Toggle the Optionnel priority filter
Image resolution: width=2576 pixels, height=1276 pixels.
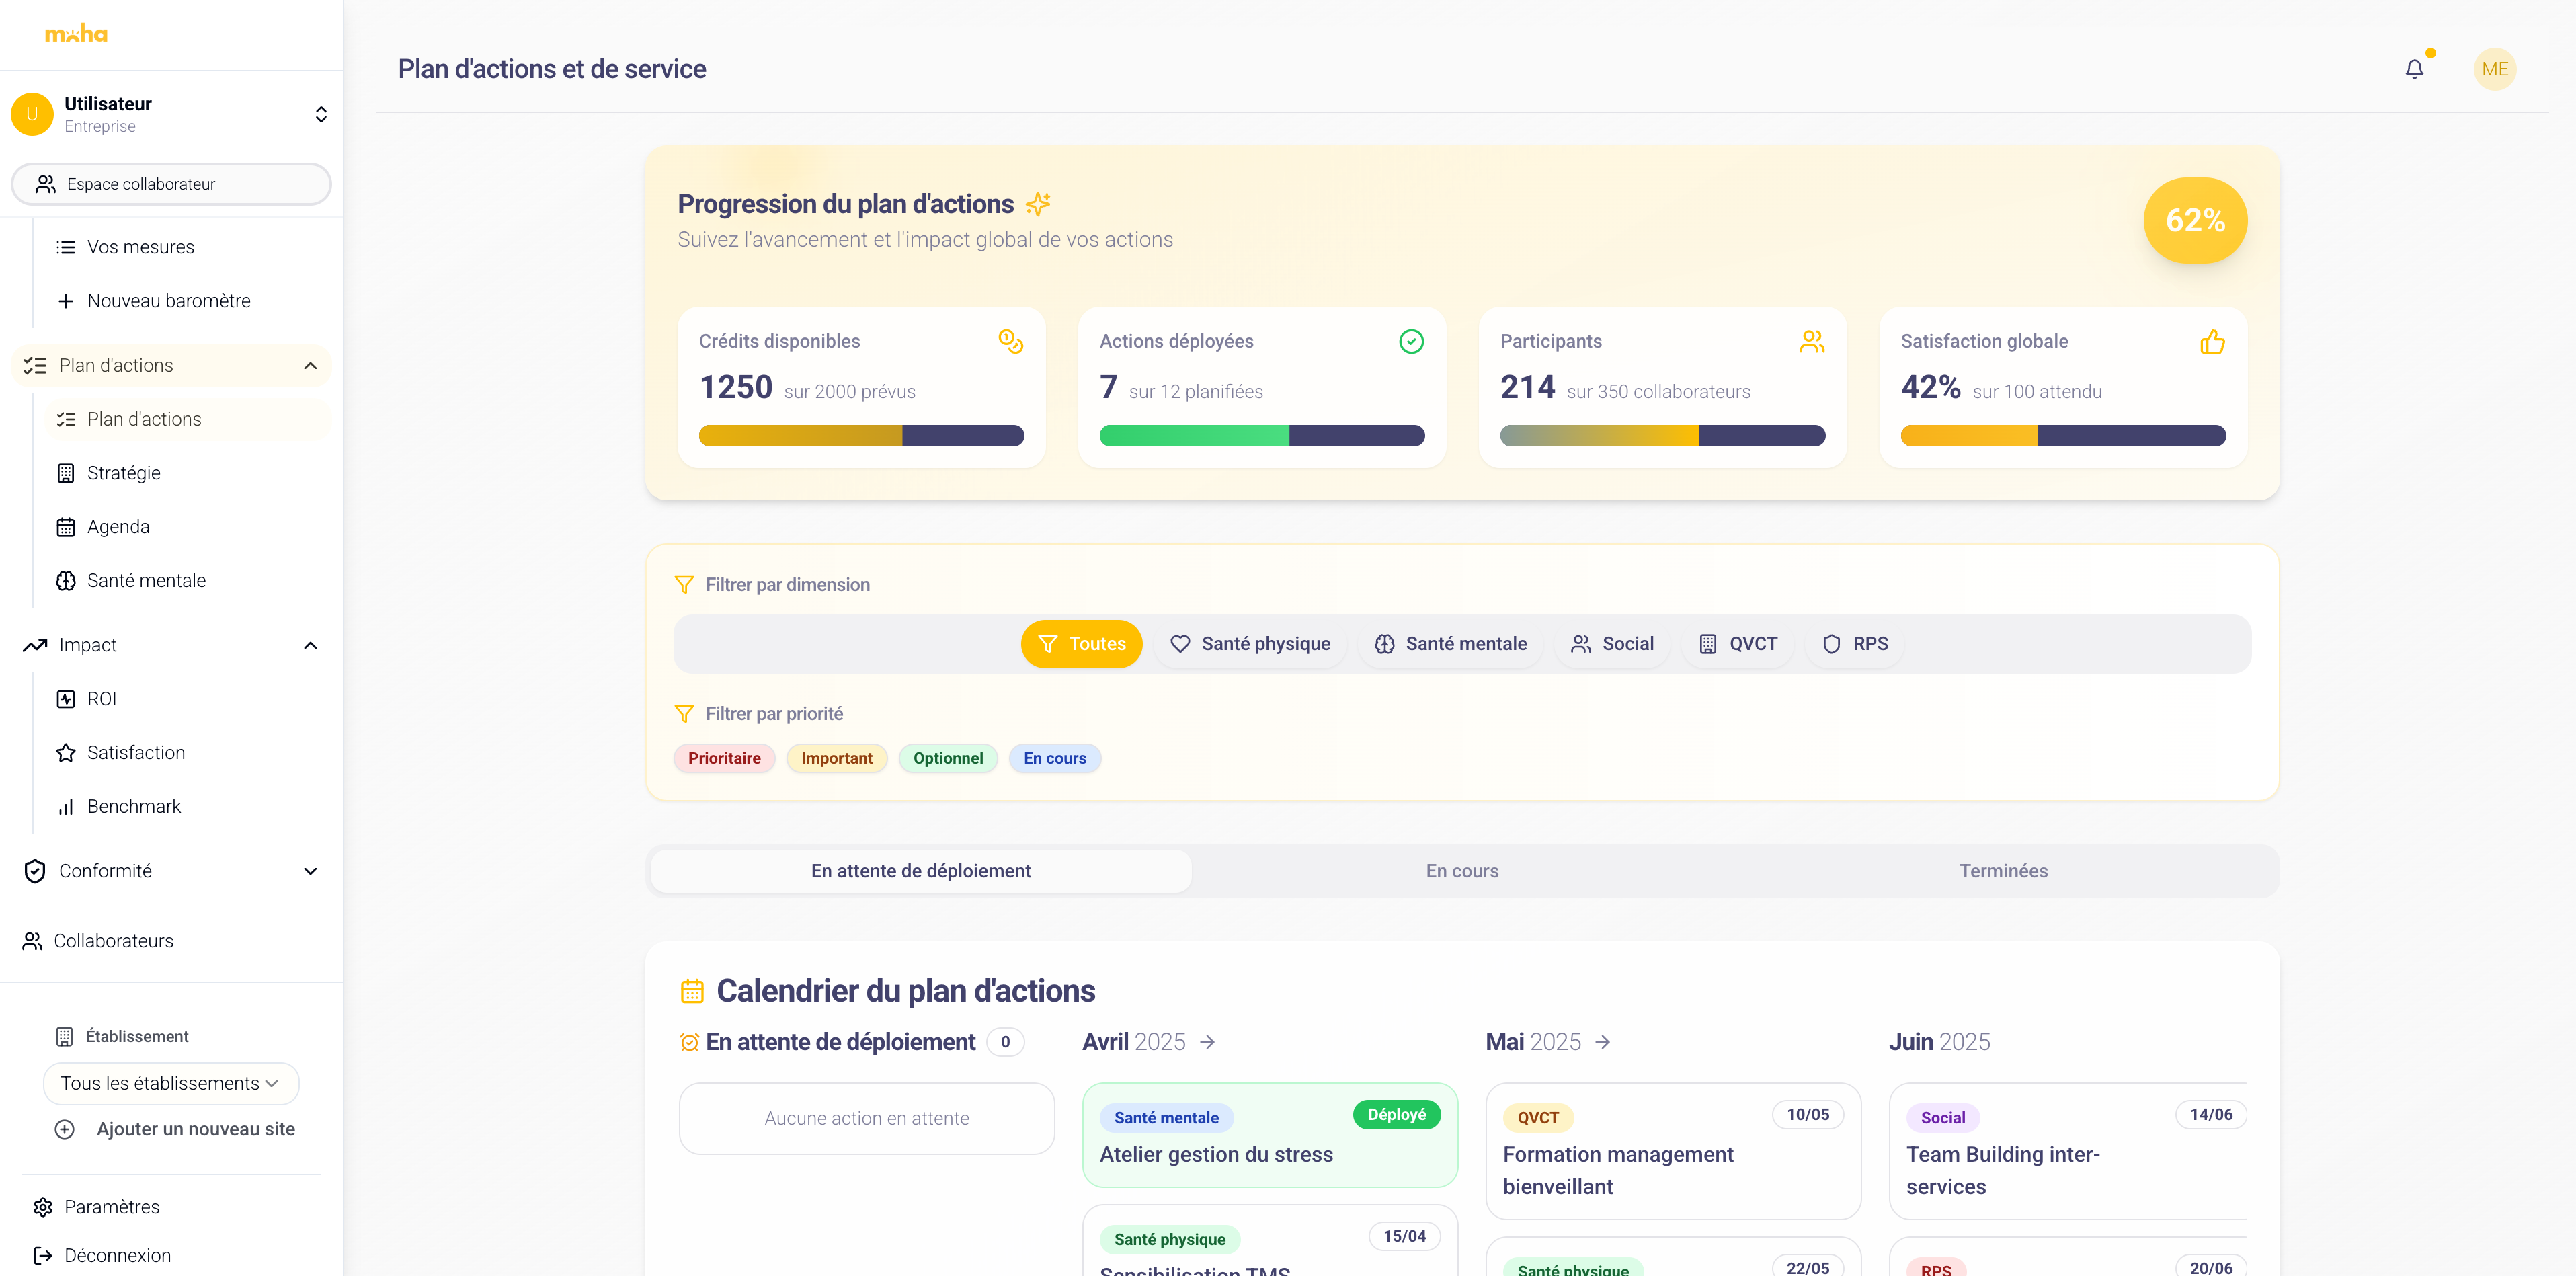947,758
